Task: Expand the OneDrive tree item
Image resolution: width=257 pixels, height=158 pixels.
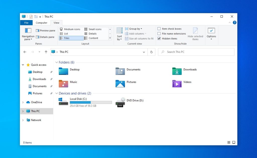Action: 23,102
